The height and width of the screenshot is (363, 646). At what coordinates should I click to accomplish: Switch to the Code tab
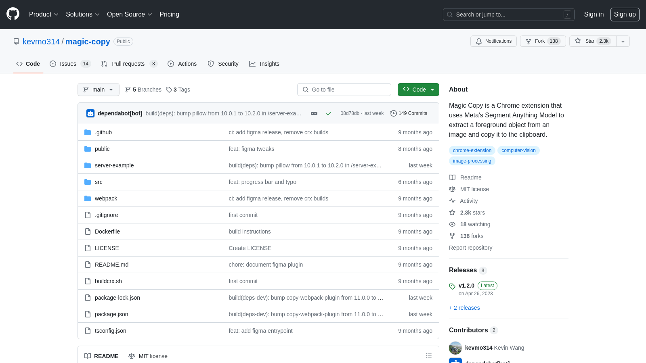(x=28, y=64)
